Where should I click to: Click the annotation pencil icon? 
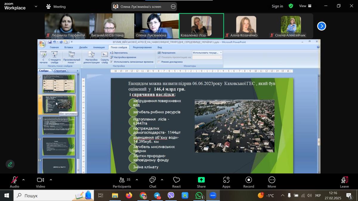tap(10, 164)
